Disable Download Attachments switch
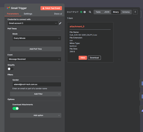The image size is (143, 132). [16, 109]
